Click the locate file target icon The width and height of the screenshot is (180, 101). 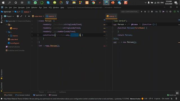[x=18, y=16]
